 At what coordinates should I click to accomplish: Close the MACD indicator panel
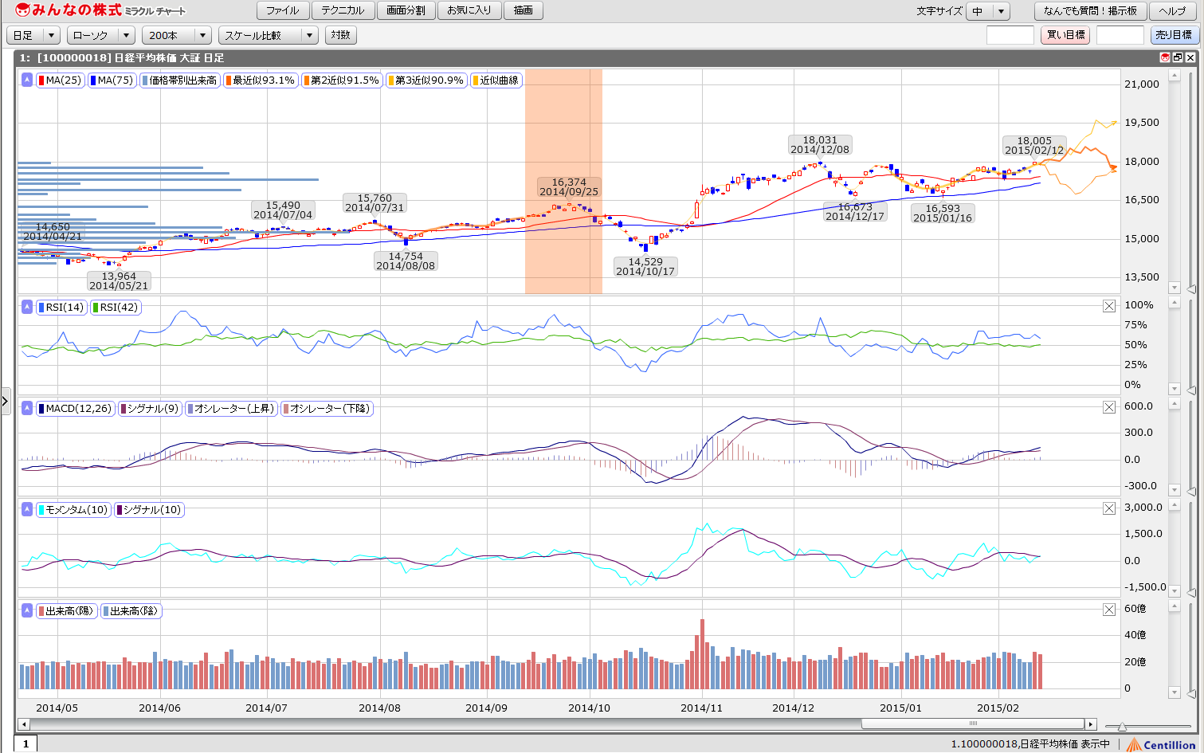(1108, 407)
